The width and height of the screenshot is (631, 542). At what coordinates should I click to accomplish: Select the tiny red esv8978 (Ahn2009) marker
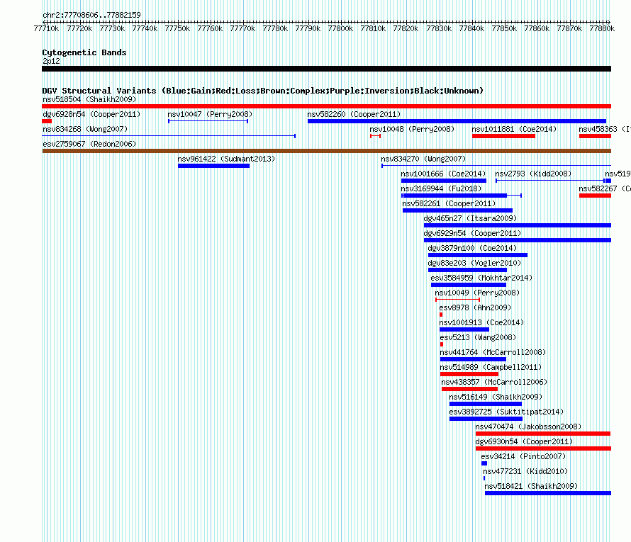click(x=441, y=315)
